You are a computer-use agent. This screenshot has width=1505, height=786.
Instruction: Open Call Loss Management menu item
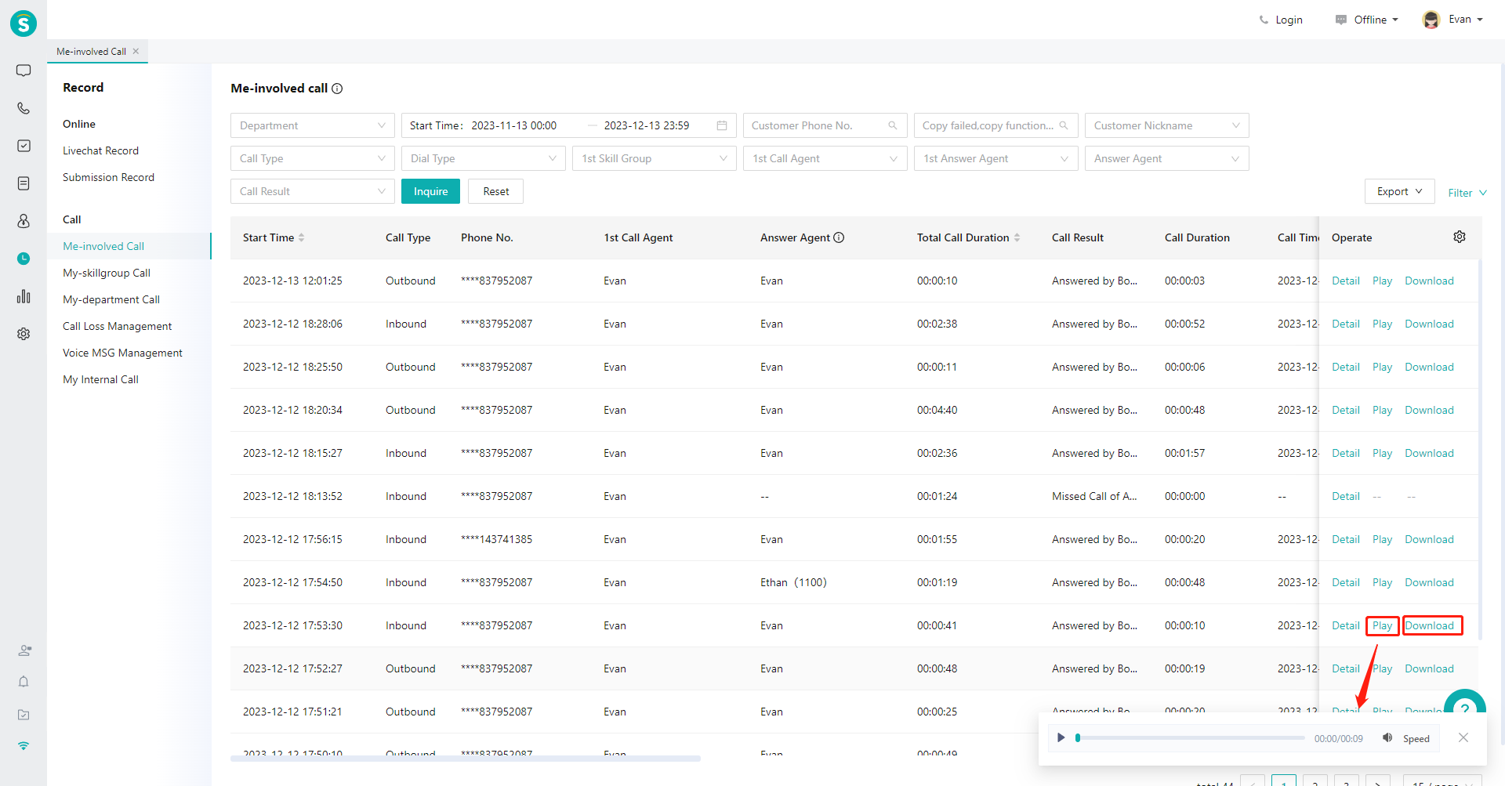[117, 326]
